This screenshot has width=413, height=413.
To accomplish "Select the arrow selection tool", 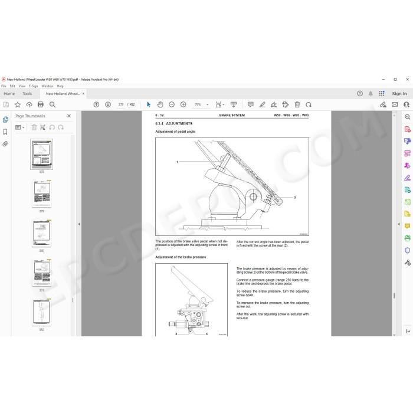I will pyautogui.click(x=149, y=104).
